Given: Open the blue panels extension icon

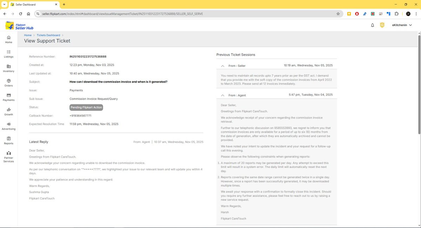Looking at the screenshot, I should (388, 14).
